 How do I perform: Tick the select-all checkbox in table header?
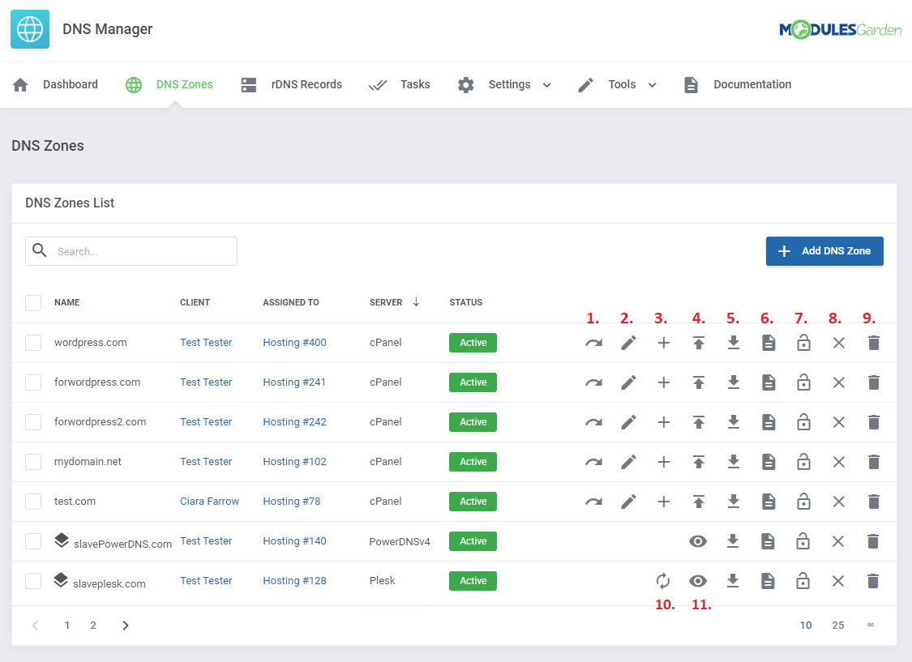coord(33,303)
